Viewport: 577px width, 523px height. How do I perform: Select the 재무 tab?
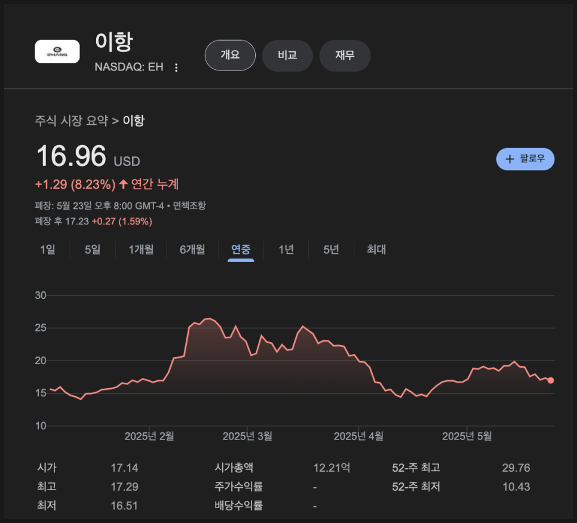coord(345,55)
